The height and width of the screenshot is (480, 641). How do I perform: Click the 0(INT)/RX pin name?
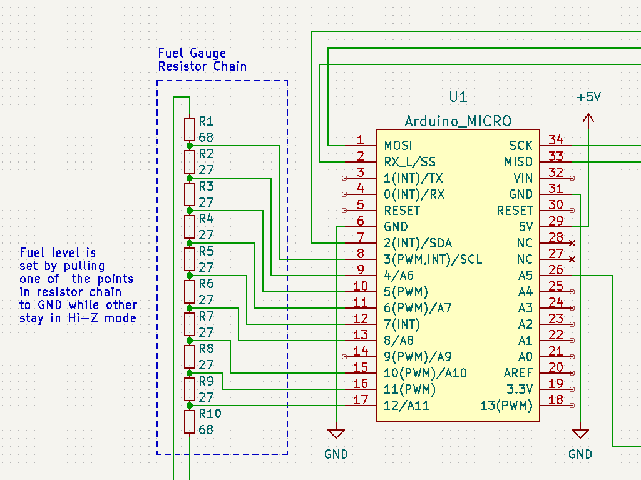[414, 194]
